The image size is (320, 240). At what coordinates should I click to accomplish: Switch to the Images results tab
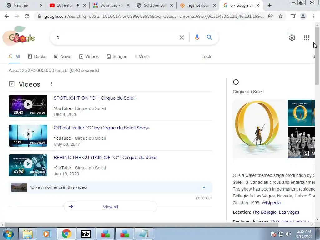[x=117, y=56]
